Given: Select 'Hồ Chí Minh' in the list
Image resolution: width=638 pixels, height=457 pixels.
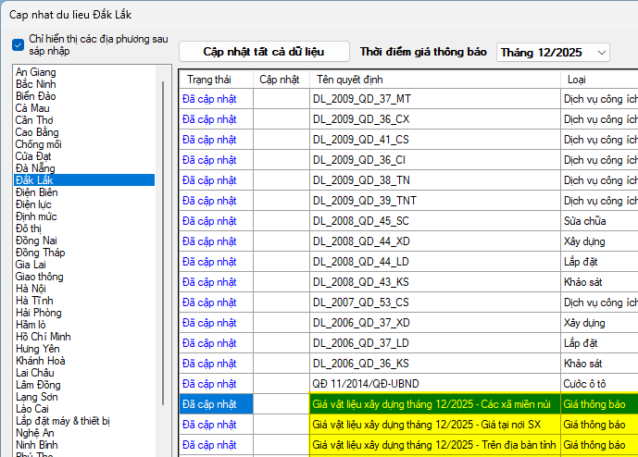Looking at the screenshot, I should point(44,337).
